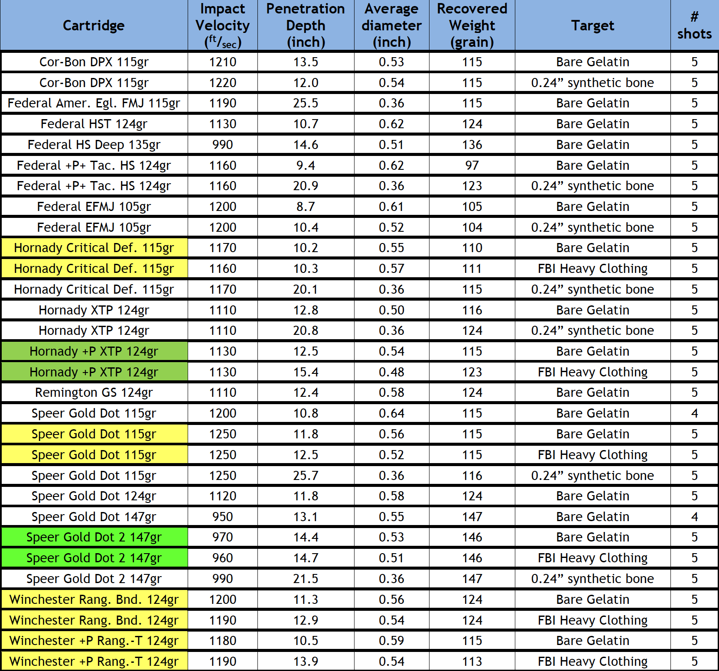Screen dimensions: 719x671
Task: Click penetration depth value 13.9
Action: point(306,661)
